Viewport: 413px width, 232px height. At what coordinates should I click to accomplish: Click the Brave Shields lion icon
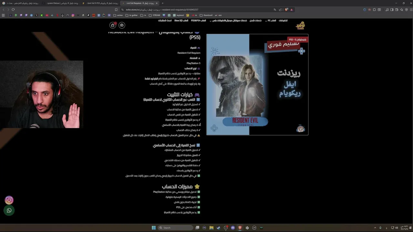tap(287, 10)
